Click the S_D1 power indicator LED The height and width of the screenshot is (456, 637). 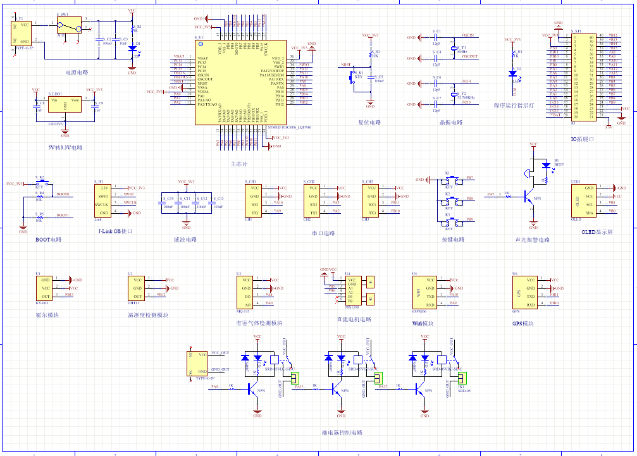[x=132, y=48]
